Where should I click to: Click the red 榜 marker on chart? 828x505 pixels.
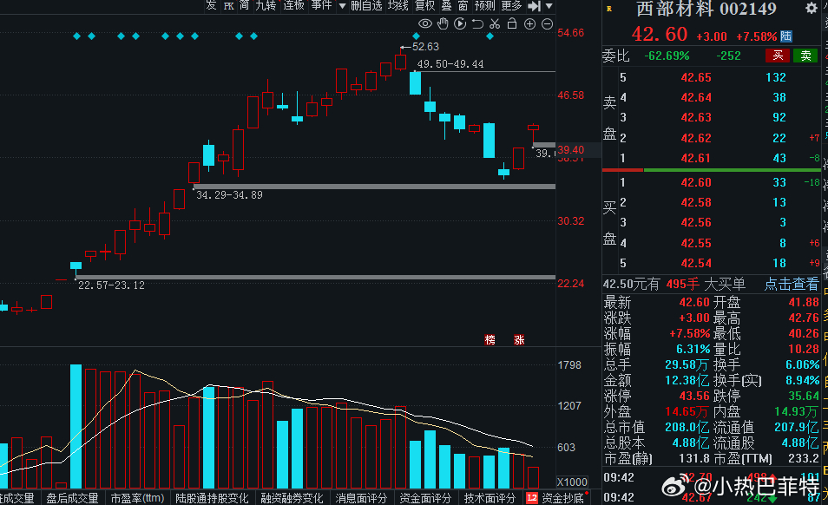(490, 340)
